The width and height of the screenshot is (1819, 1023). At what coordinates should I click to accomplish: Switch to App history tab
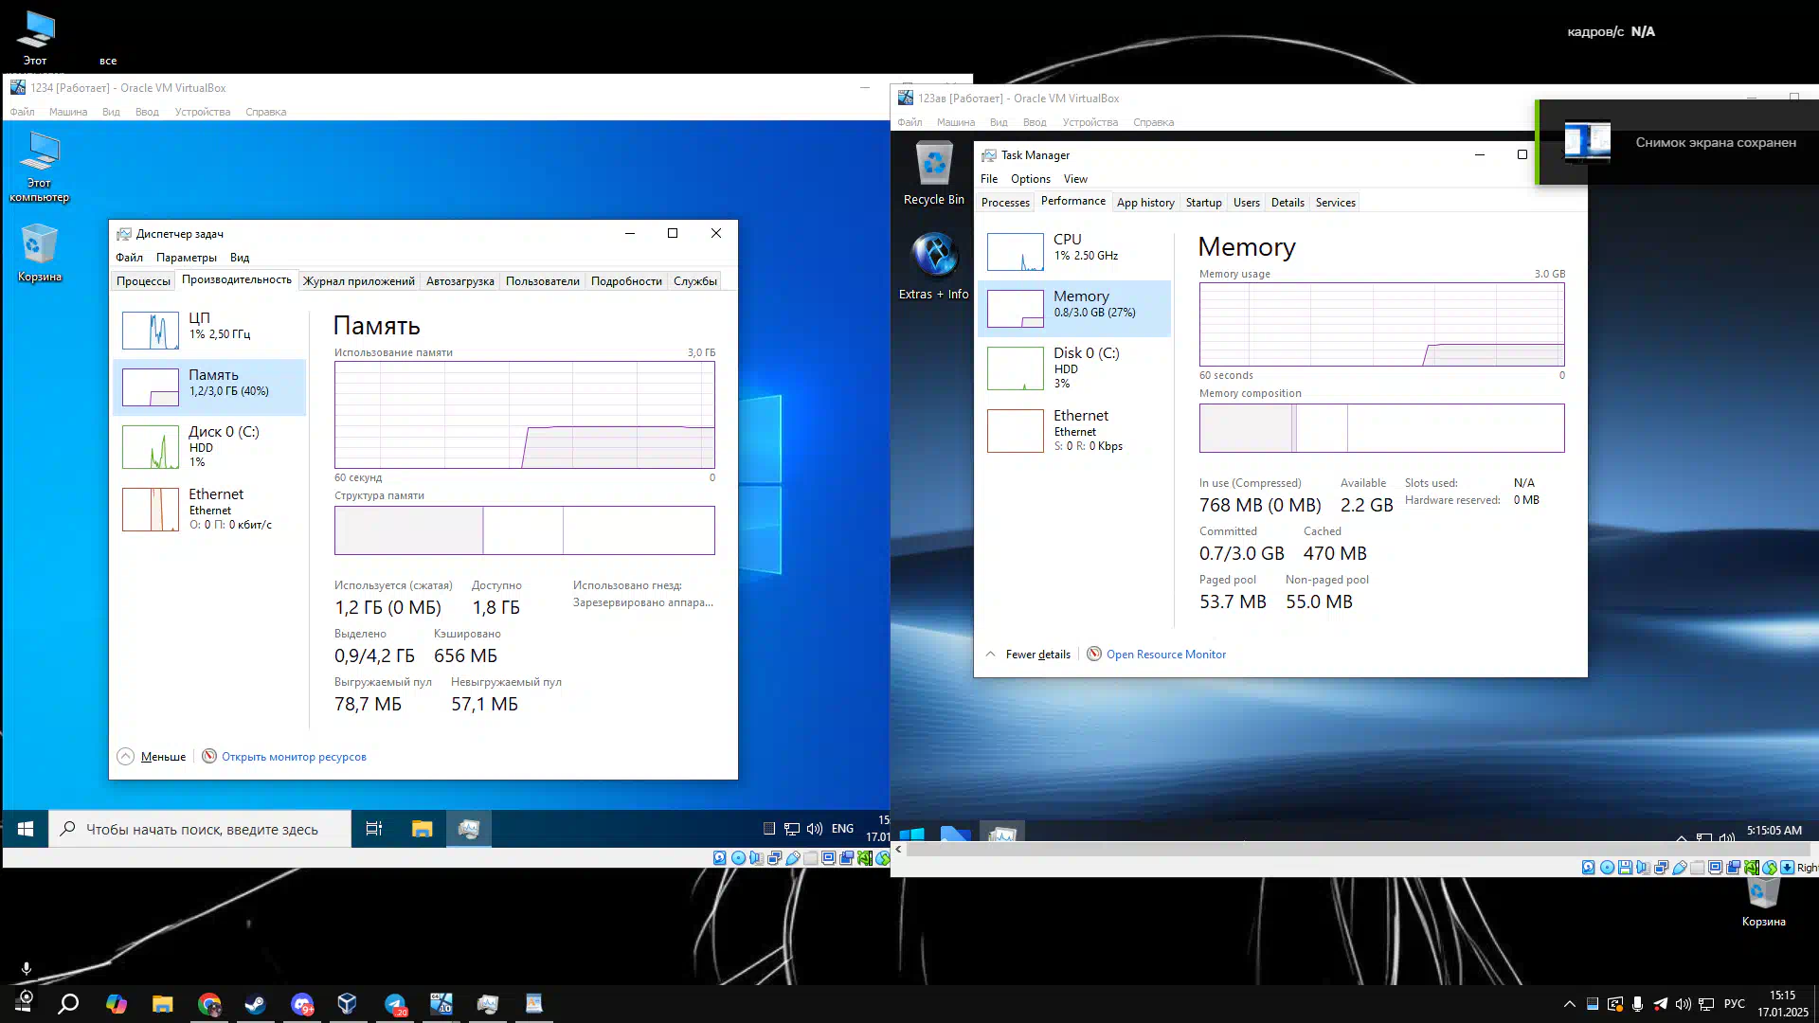coord(1145,203)
